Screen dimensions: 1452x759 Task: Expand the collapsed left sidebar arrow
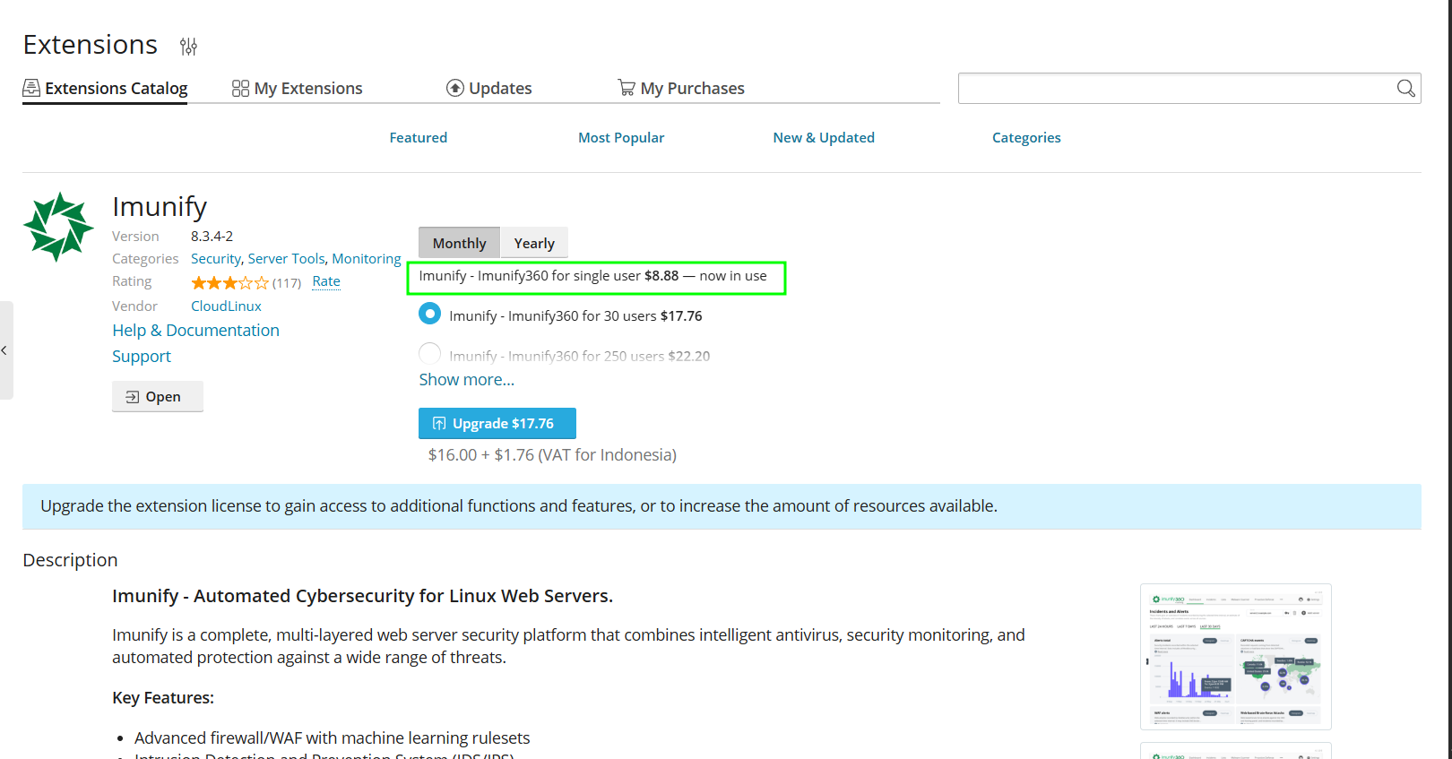click(5, 350)
